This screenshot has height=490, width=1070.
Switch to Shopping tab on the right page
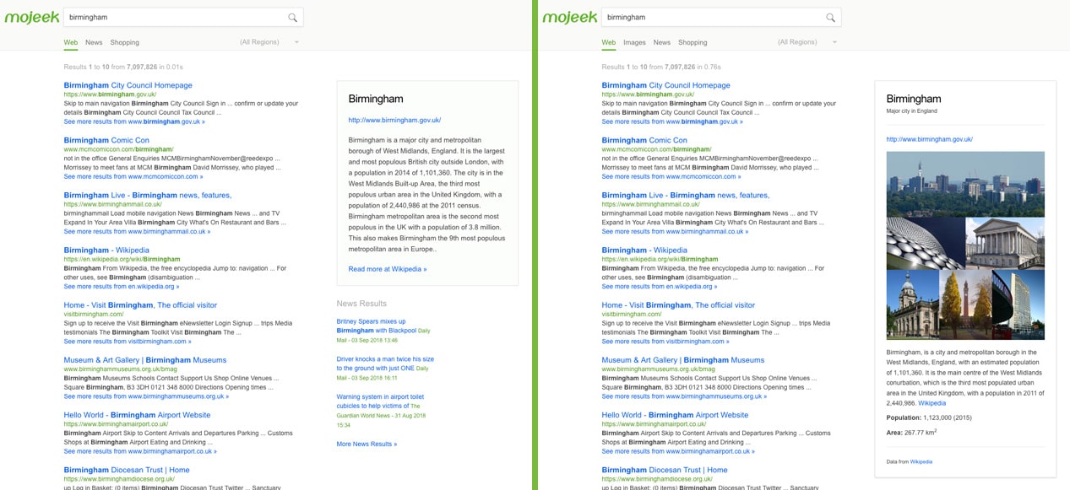(x=693, y=42)
